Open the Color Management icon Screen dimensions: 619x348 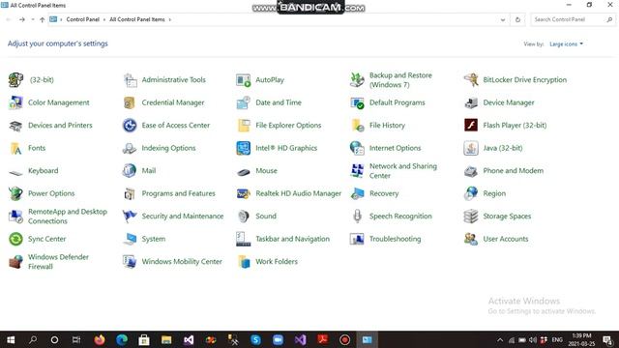(15, 102)
